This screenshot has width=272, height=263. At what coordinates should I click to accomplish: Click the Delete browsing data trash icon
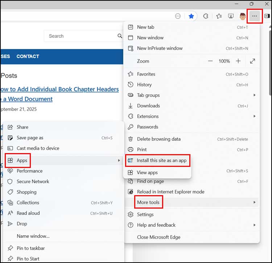131,139
